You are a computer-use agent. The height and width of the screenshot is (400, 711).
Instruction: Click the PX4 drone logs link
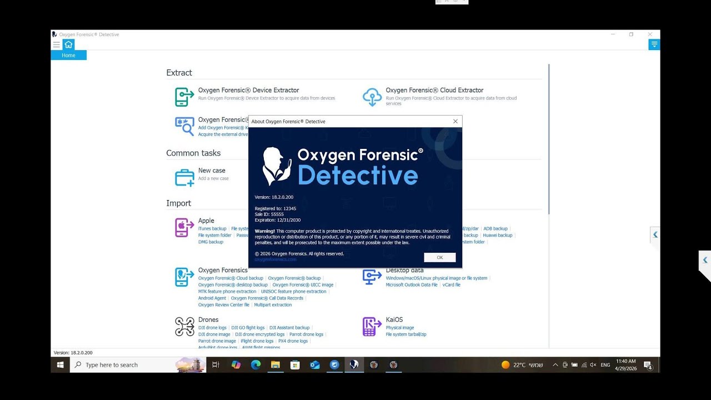[x=293, y=341]
